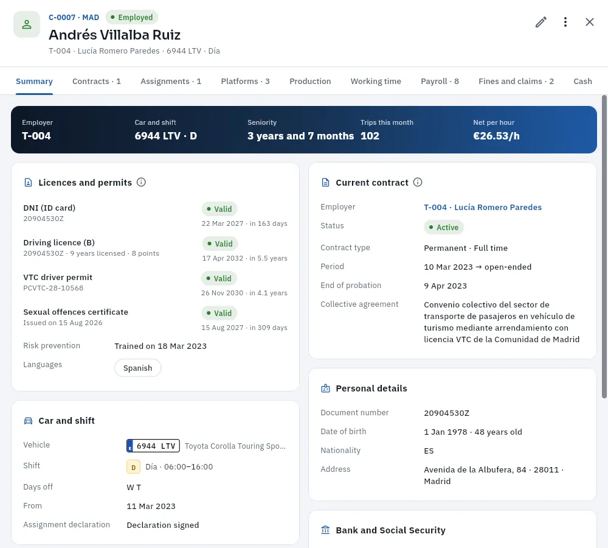Click the Valid badge for DNI (ID card)
This screenshot has height=548, width=608.
(x=219, y=209)
